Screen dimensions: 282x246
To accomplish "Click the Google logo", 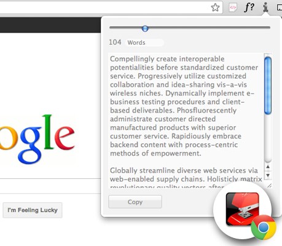I will tap(37, 140).
